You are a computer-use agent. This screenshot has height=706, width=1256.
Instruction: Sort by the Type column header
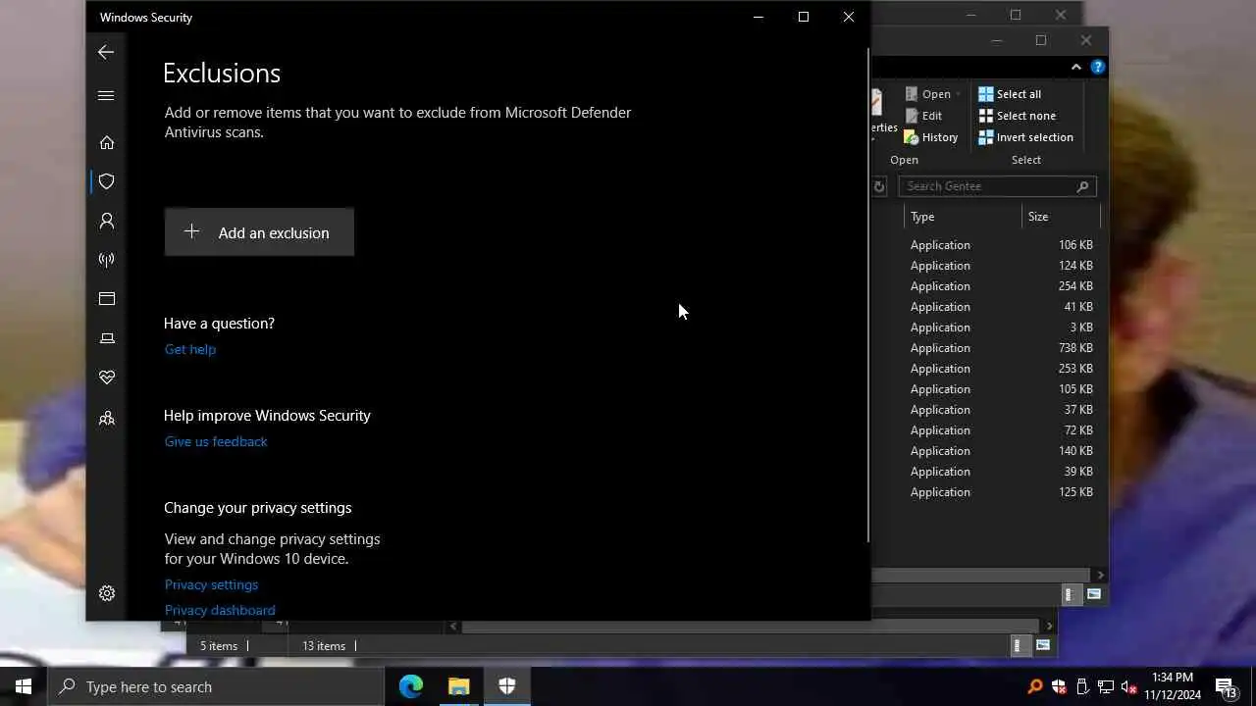[x=963, y=217]
